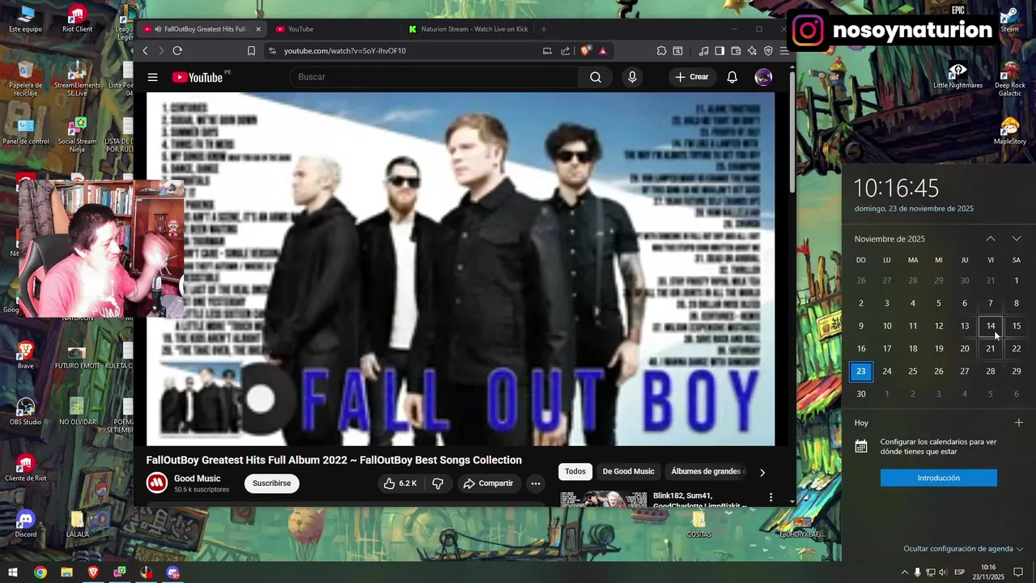Viewport: 1036px width, 583px height.
Task: Open the Good Music channel avatar
Action: click(x=157, y=483)
